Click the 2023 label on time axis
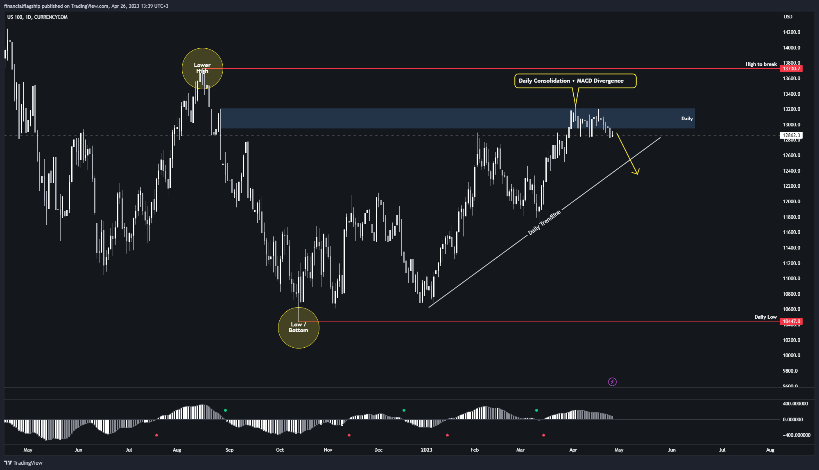This screenshot has width=819, height=470. click(x=426, y=450)
